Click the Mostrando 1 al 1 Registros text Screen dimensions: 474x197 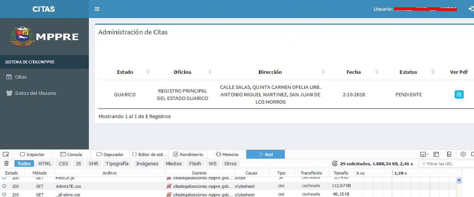click(x=135, y=116)
